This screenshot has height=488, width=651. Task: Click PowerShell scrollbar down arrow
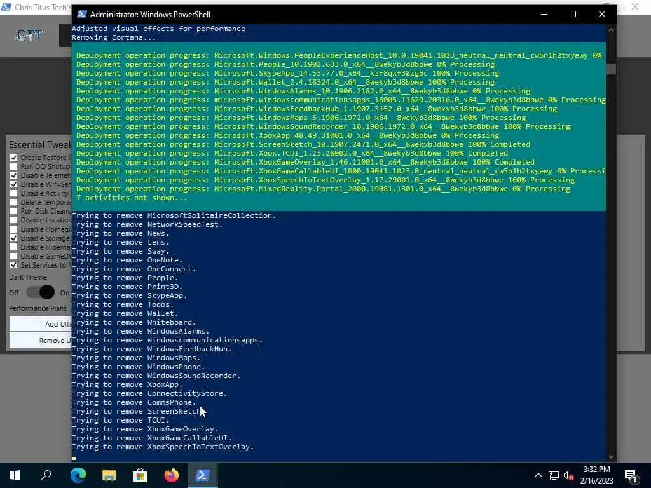click(611, 456)
